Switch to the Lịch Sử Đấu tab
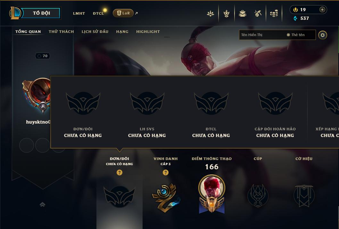Screen dimensions: 339x229 [95, 32]
